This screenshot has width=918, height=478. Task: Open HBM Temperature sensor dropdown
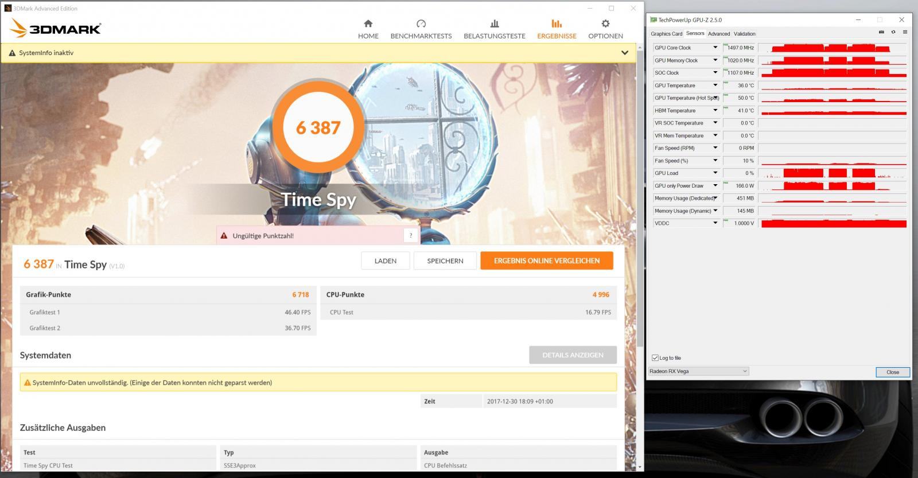(x=715, y=110)
